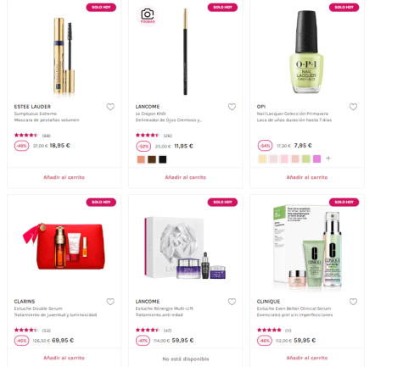The width and height of the screenshot is (403, 367).
Task: Add Clarins Double Serum set to cart
Action: click(x=64, y=358)
